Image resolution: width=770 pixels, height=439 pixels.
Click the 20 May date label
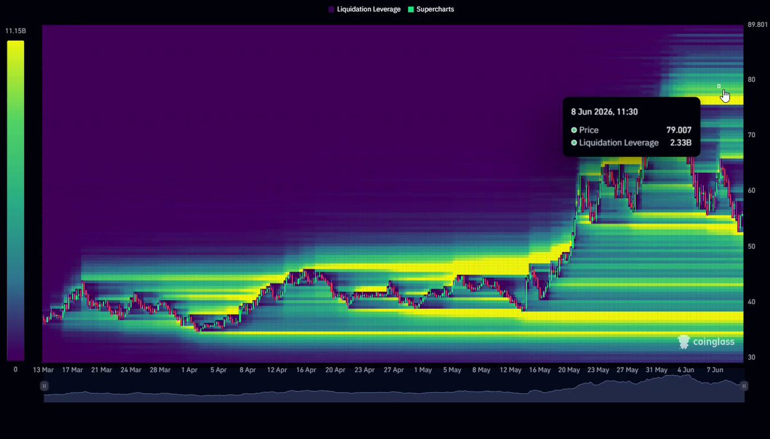point(569,370)
